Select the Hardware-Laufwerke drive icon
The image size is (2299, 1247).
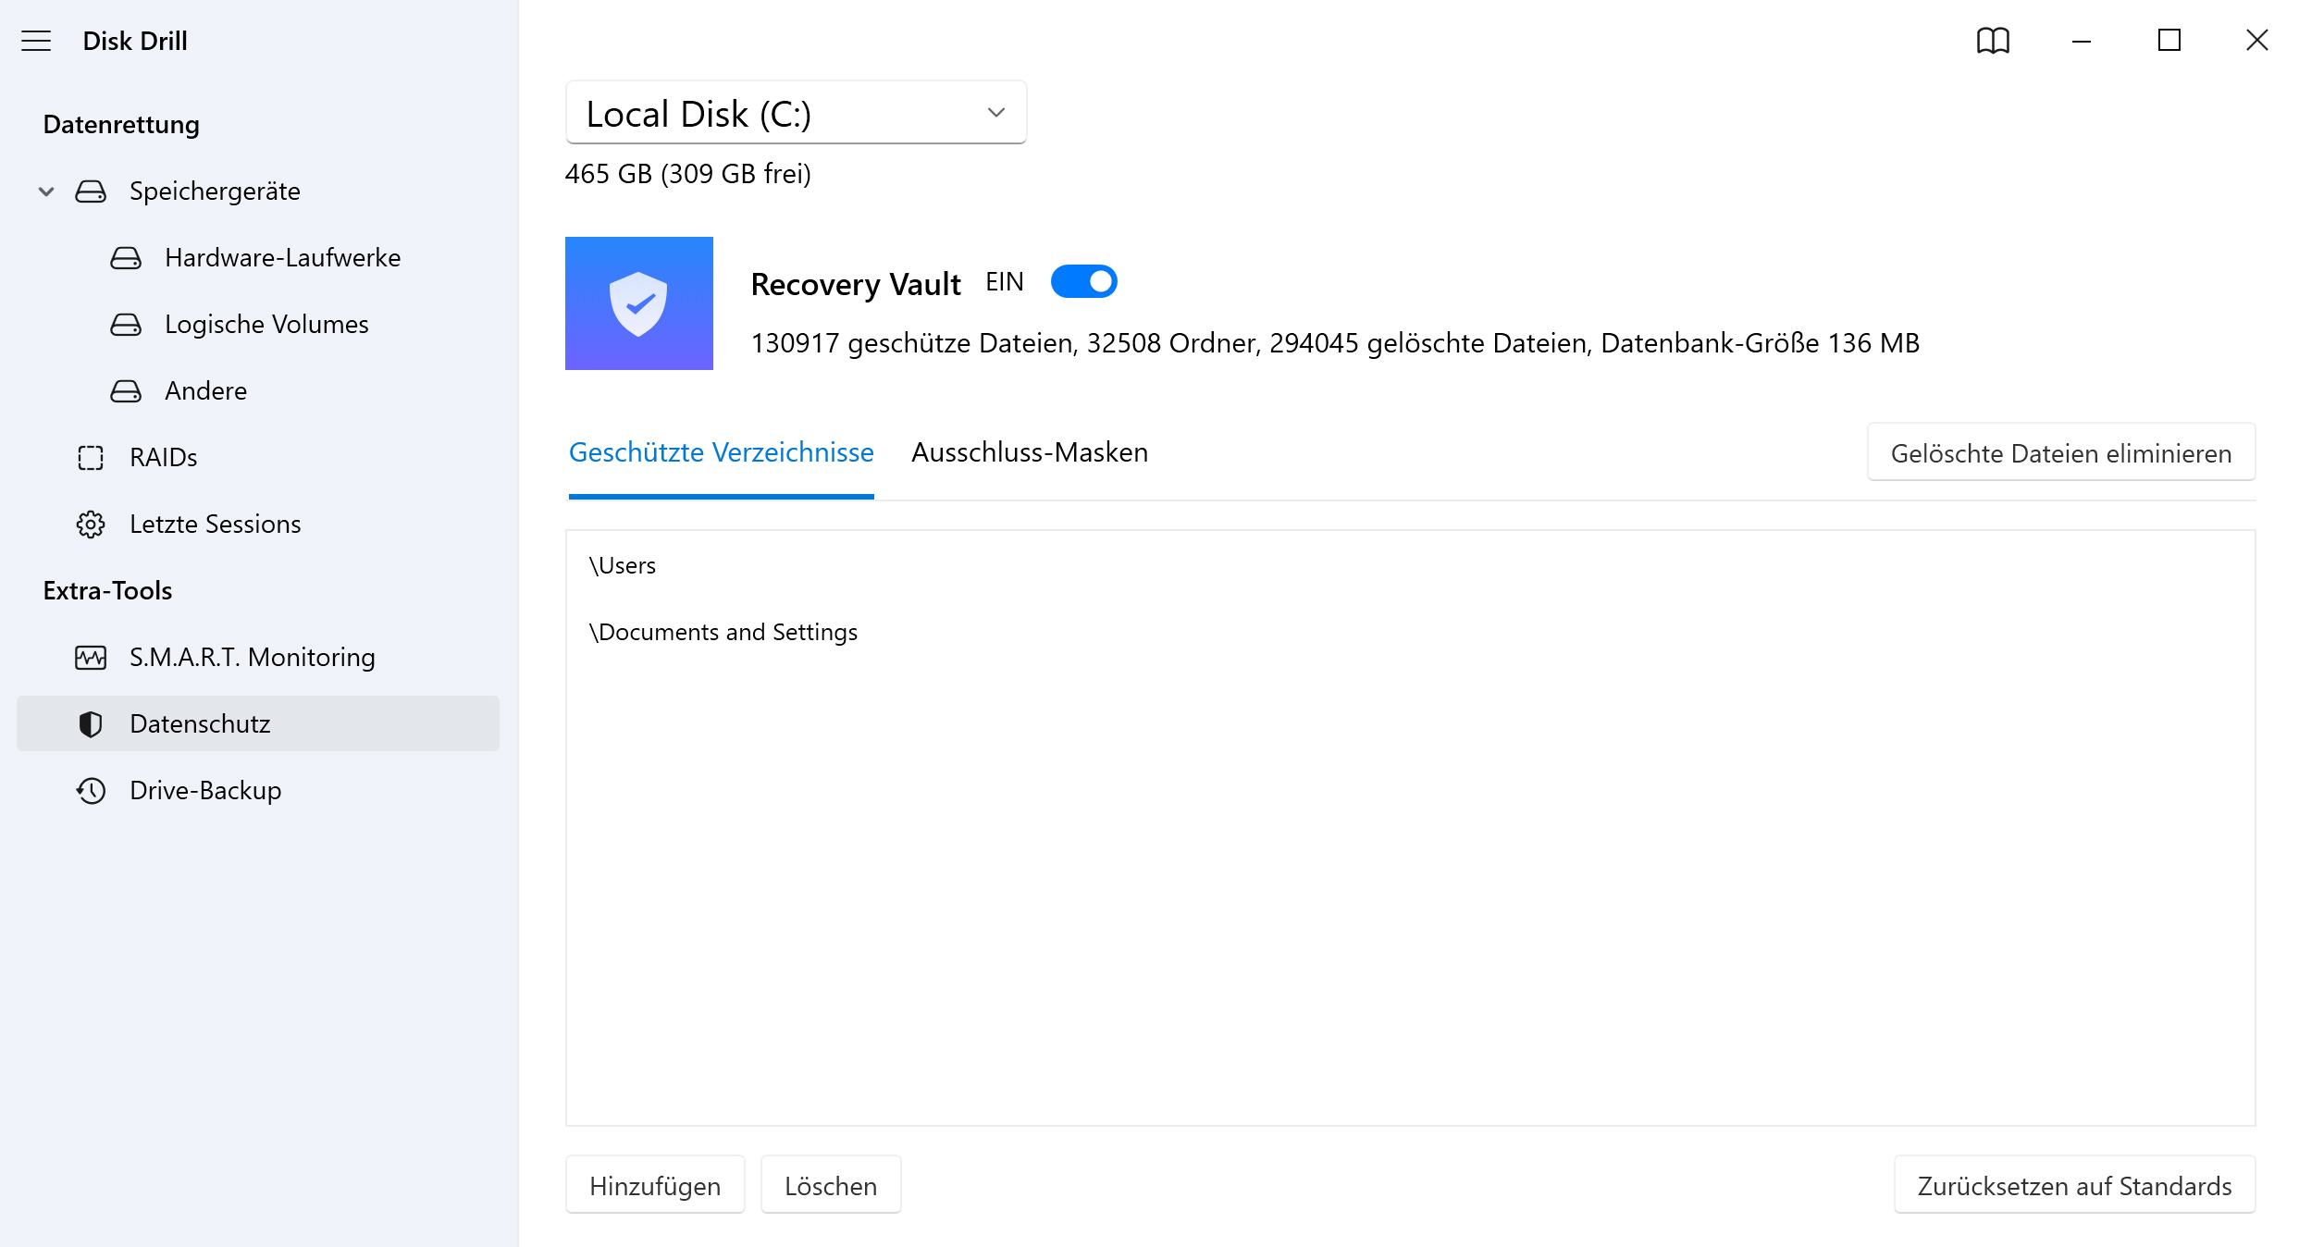click(x=126, y=258)
